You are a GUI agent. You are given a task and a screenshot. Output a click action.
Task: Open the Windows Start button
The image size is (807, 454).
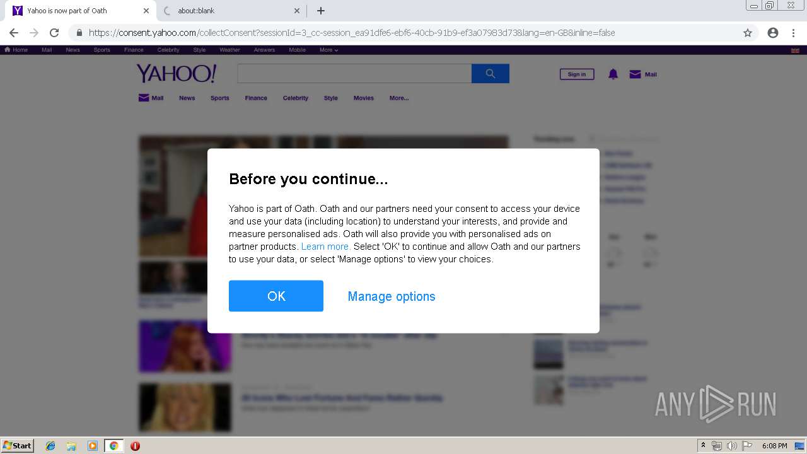pos(18,445)
